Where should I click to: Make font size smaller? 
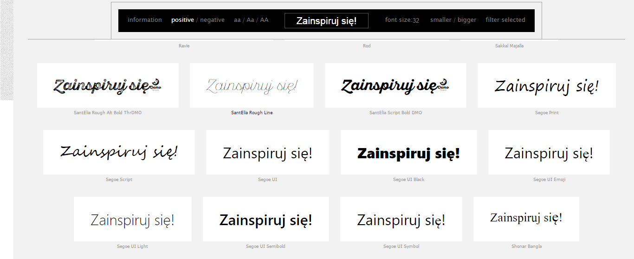441,20
